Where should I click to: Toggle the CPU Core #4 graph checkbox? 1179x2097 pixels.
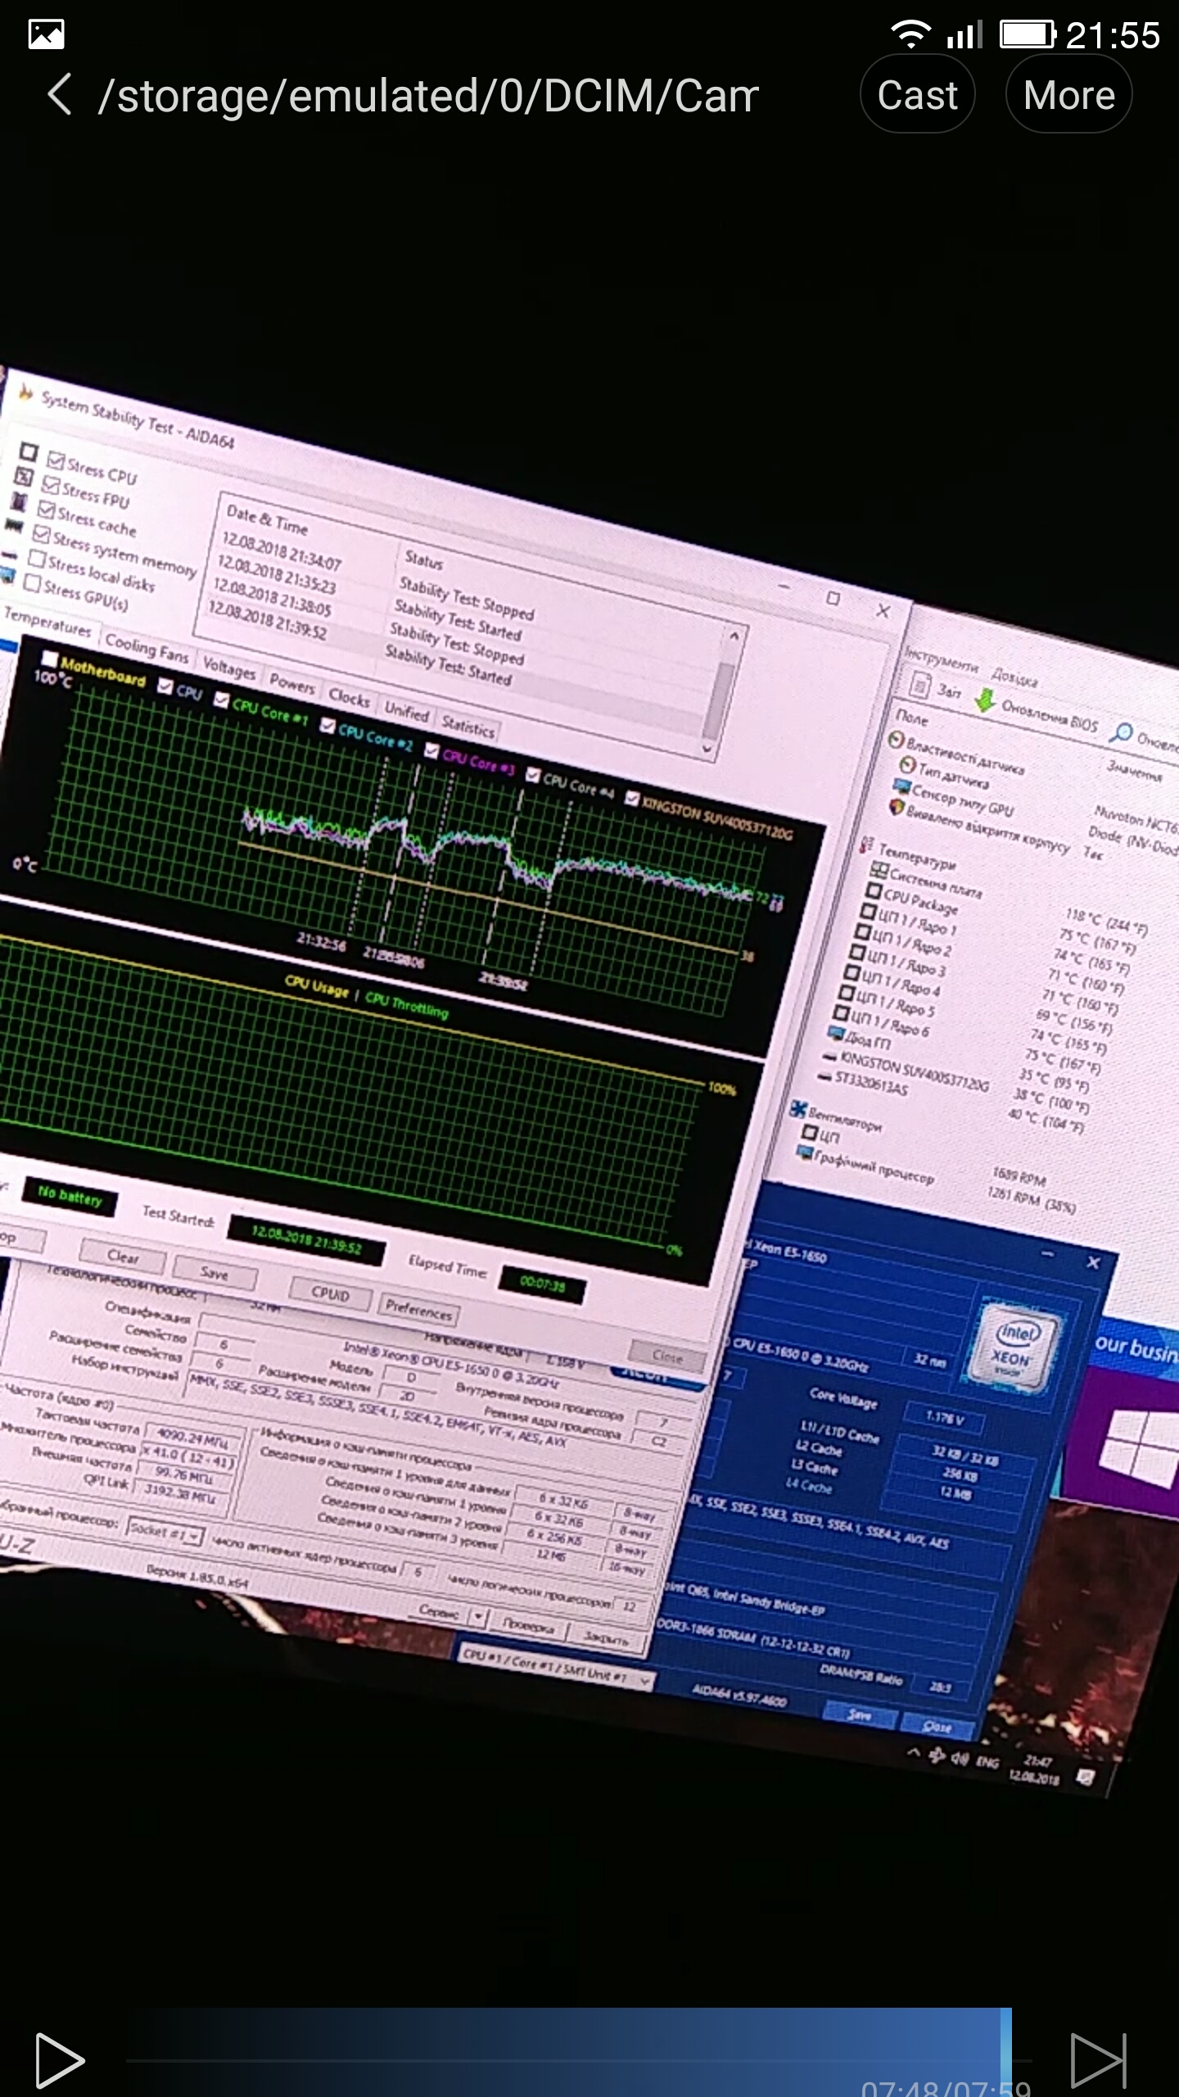coord(533,774)
